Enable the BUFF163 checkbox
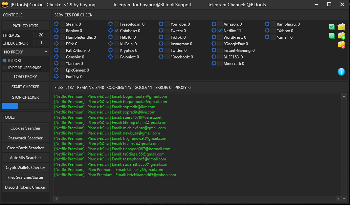The image size is (350, 205). click(x=220, y=57)
